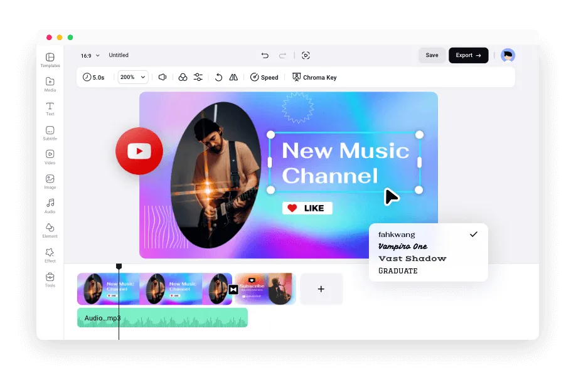Open the Speed settings
The height and width of the screenshot is (385, 576).
point(264,77)
